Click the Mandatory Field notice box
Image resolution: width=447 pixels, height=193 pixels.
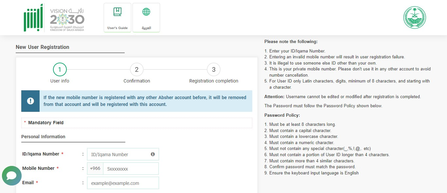(x=137, y=123)
